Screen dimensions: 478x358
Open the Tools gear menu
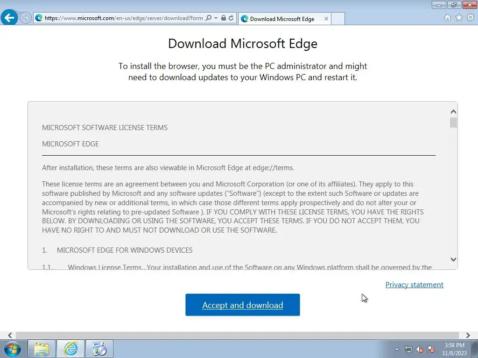[471, 18]
